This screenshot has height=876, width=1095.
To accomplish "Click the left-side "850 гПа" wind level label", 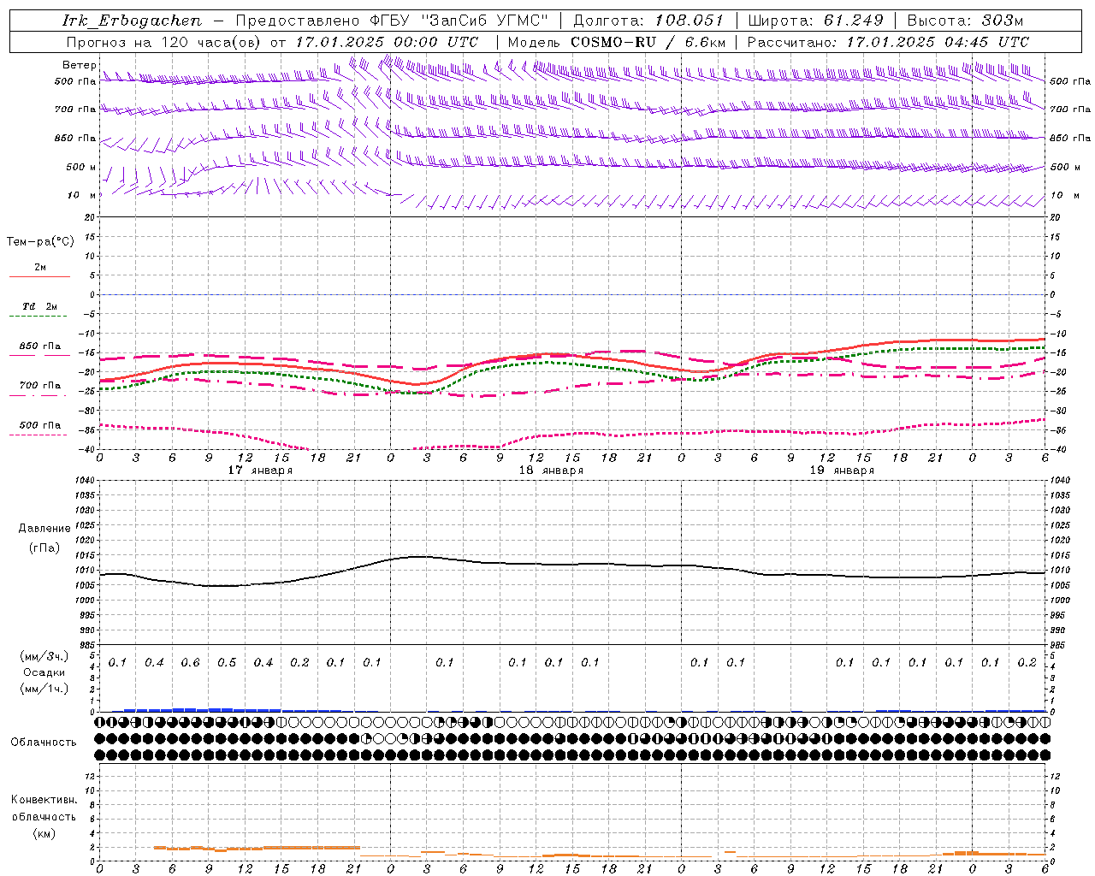I will 75,138.
